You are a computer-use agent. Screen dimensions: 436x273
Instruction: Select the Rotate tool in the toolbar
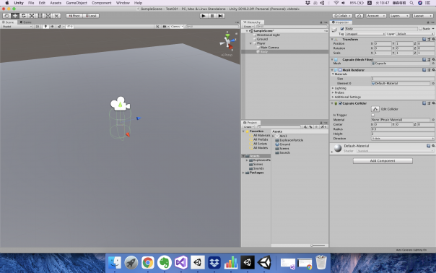[x=23, y=16]
